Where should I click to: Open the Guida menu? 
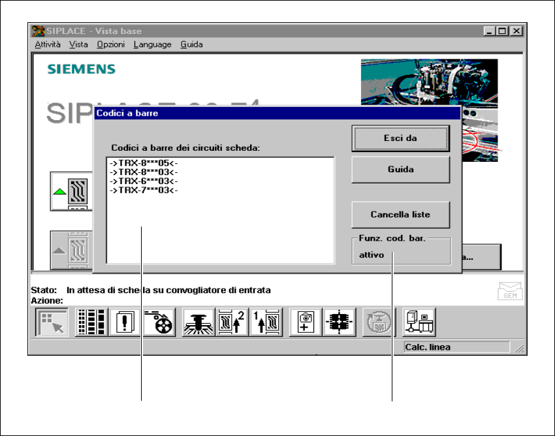click(191, 44)
